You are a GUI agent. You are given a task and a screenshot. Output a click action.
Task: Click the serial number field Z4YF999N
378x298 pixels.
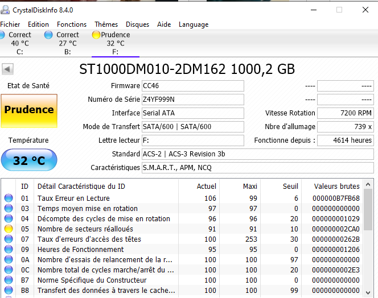192,100
